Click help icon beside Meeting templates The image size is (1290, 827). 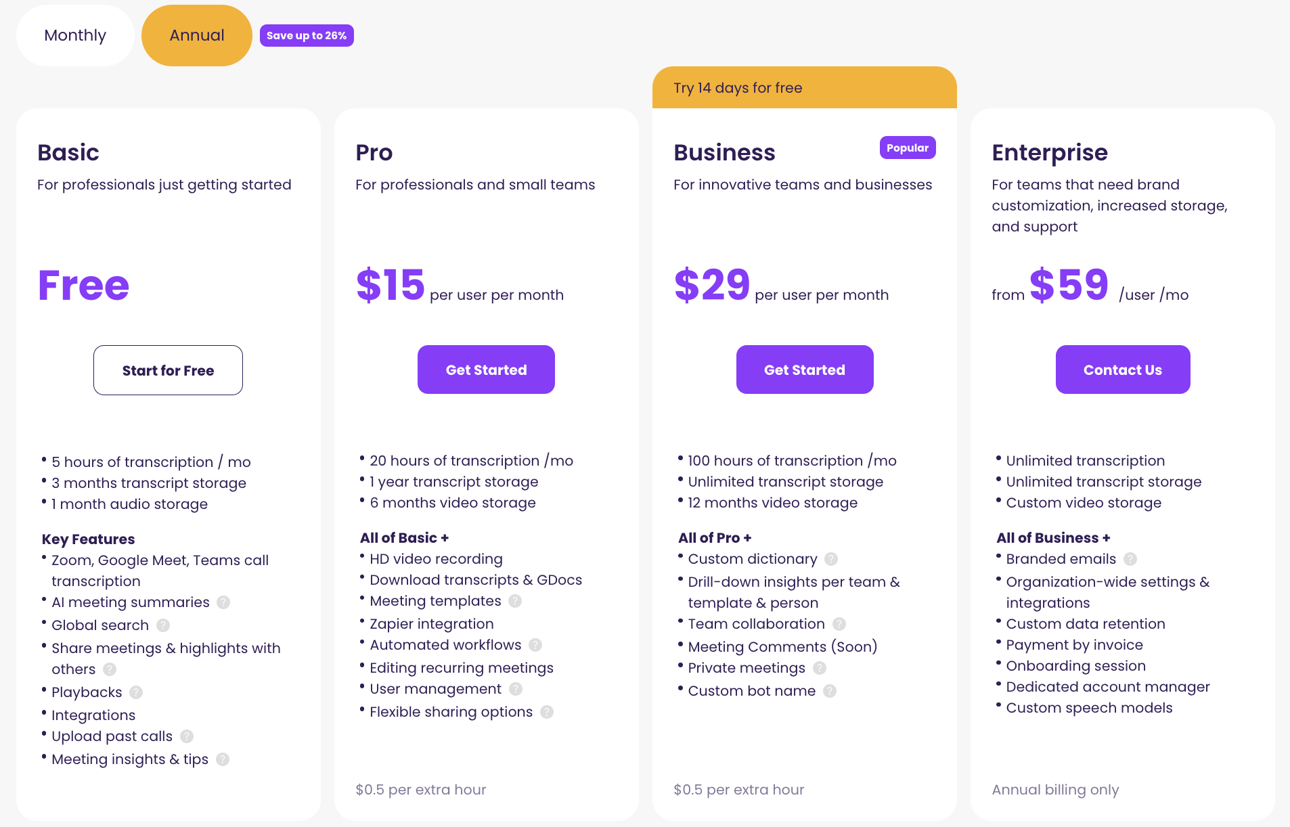click(515, 601)
